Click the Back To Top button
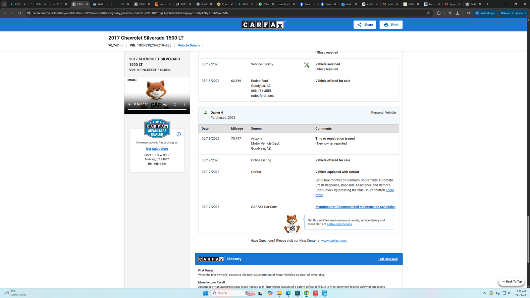This screenshot has width=530, height=298. tap(511, 282)
